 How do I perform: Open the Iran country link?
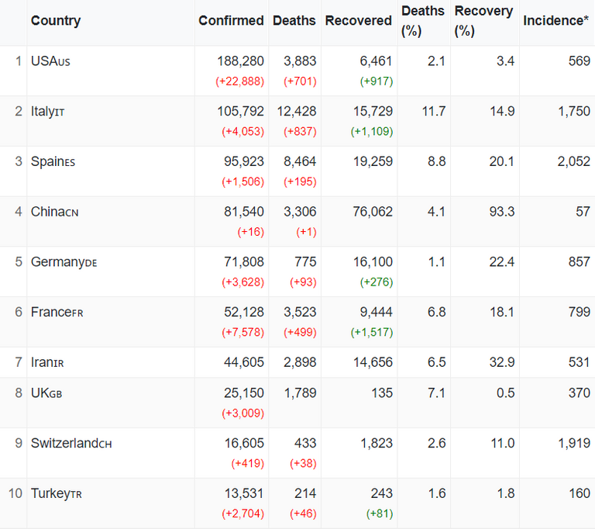[x=47, y=362]
